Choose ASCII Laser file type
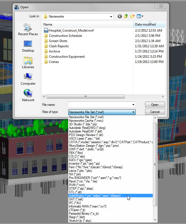Viewport: 186px width, 224px height. tap(110, 139)
